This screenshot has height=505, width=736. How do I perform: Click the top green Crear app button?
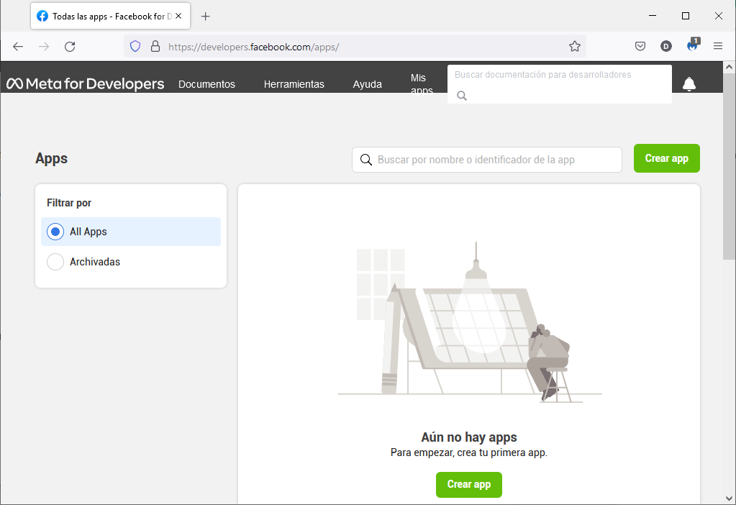click(666, 158)
